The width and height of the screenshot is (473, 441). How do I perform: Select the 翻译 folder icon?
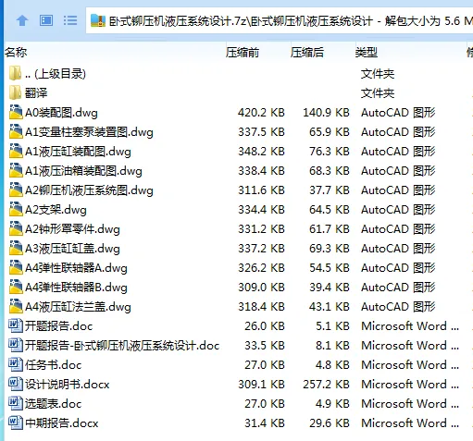15,93
